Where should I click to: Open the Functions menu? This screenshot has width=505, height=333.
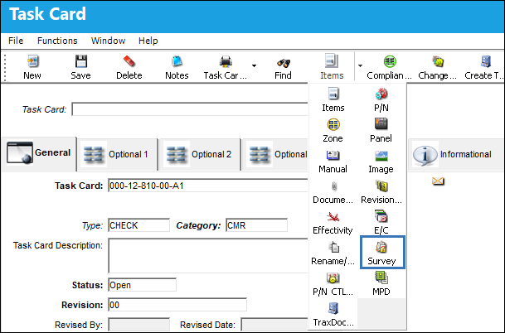point(57,41)
